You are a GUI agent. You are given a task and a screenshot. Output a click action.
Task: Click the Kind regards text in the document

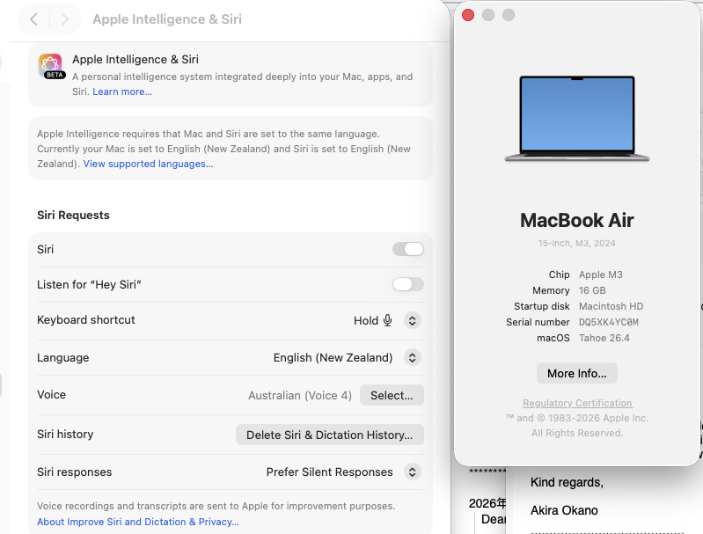(x=567, y=482)
